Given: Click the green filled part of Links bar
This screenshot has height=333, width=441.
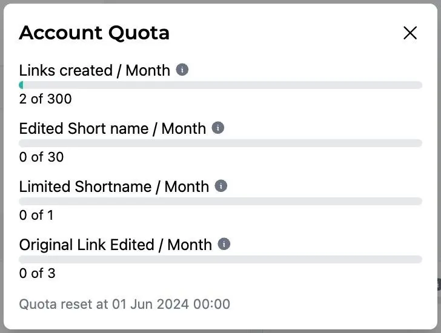Looking at the screenshot, I should pyautogui.click(x=21, y=85).
